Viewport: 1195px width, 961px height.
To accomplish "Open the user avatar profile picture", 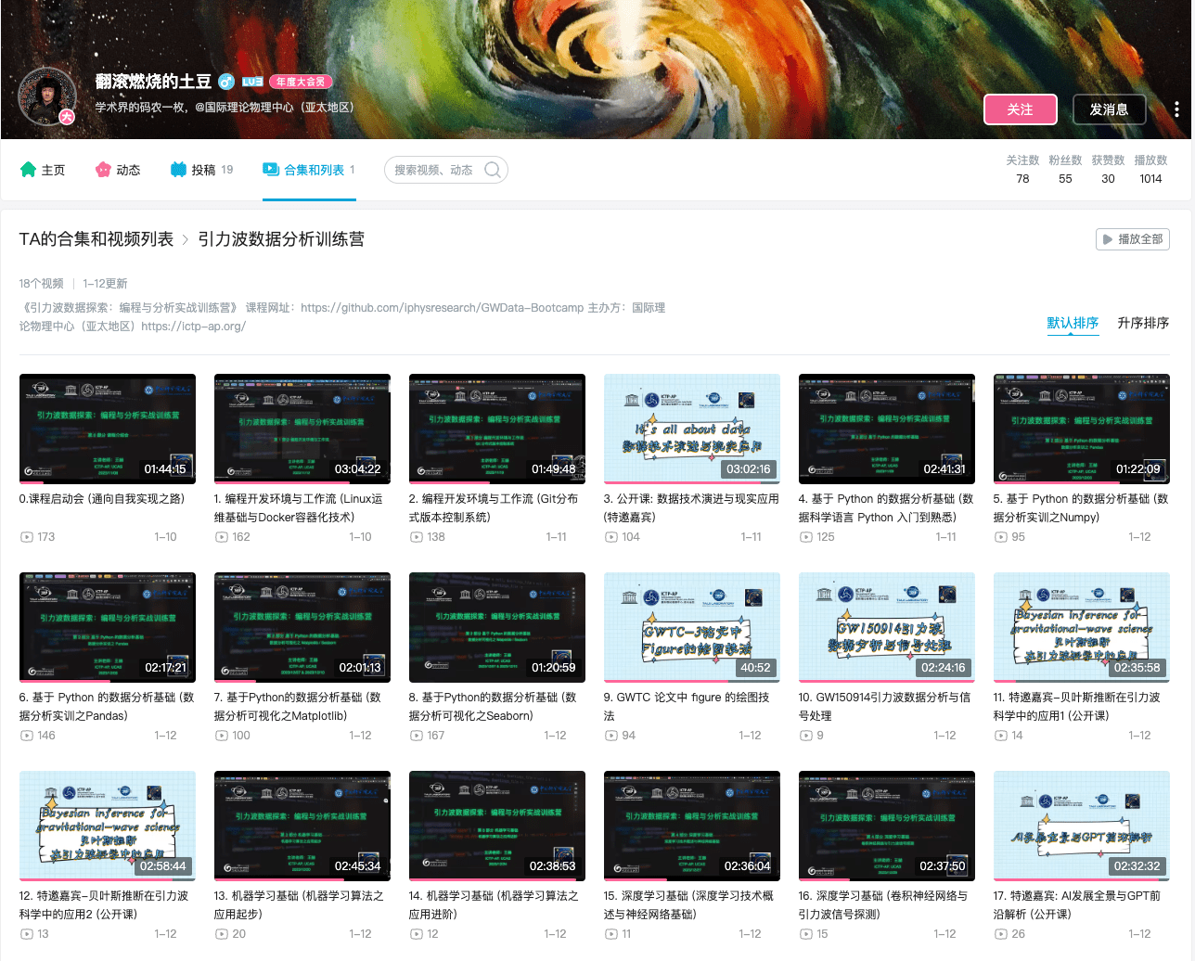I will [x=47, y=96].
